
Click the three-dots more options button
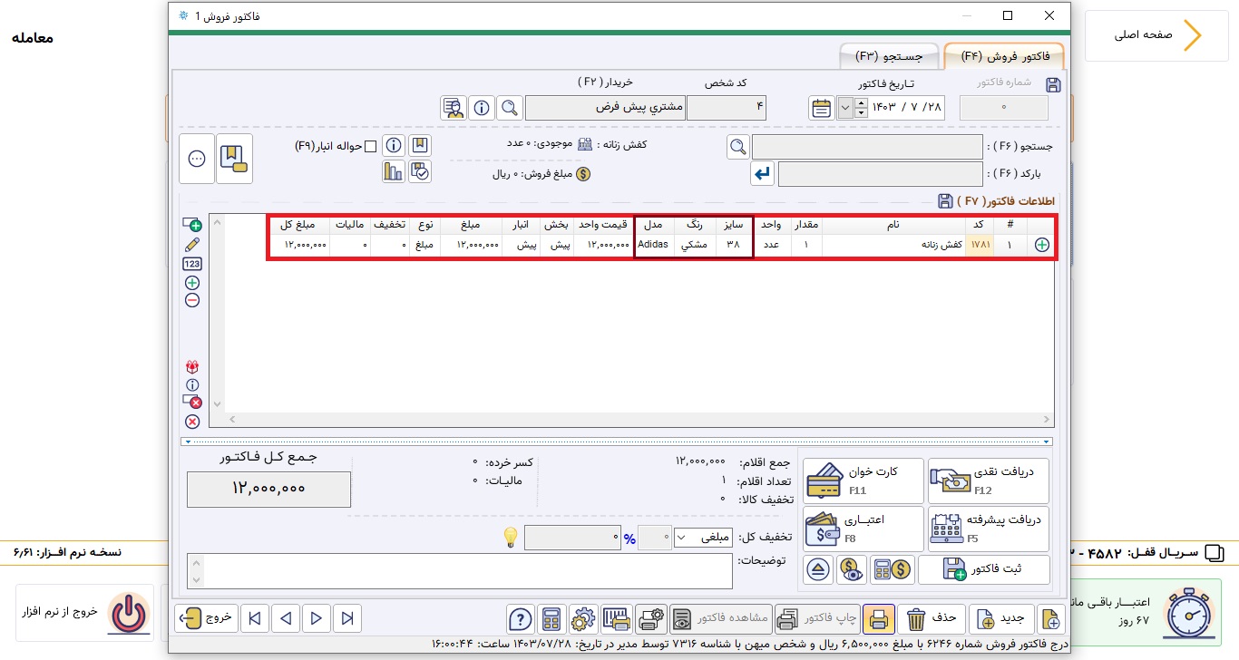196,159
